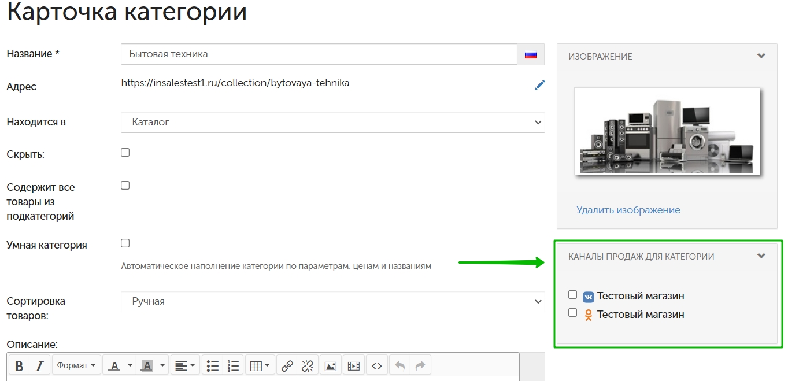Image resolution: width=788 pixels, height=381 pixels.
Task: Insert a bulleted list
Action: pyautogui.click(x=213, y=365)
